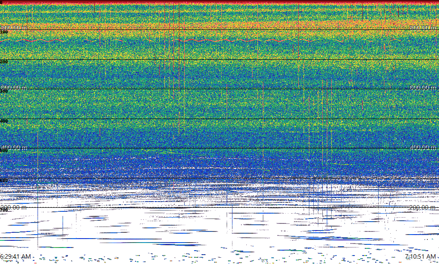Click the 400.00 m label above the 500 mark

click(14, 147)
